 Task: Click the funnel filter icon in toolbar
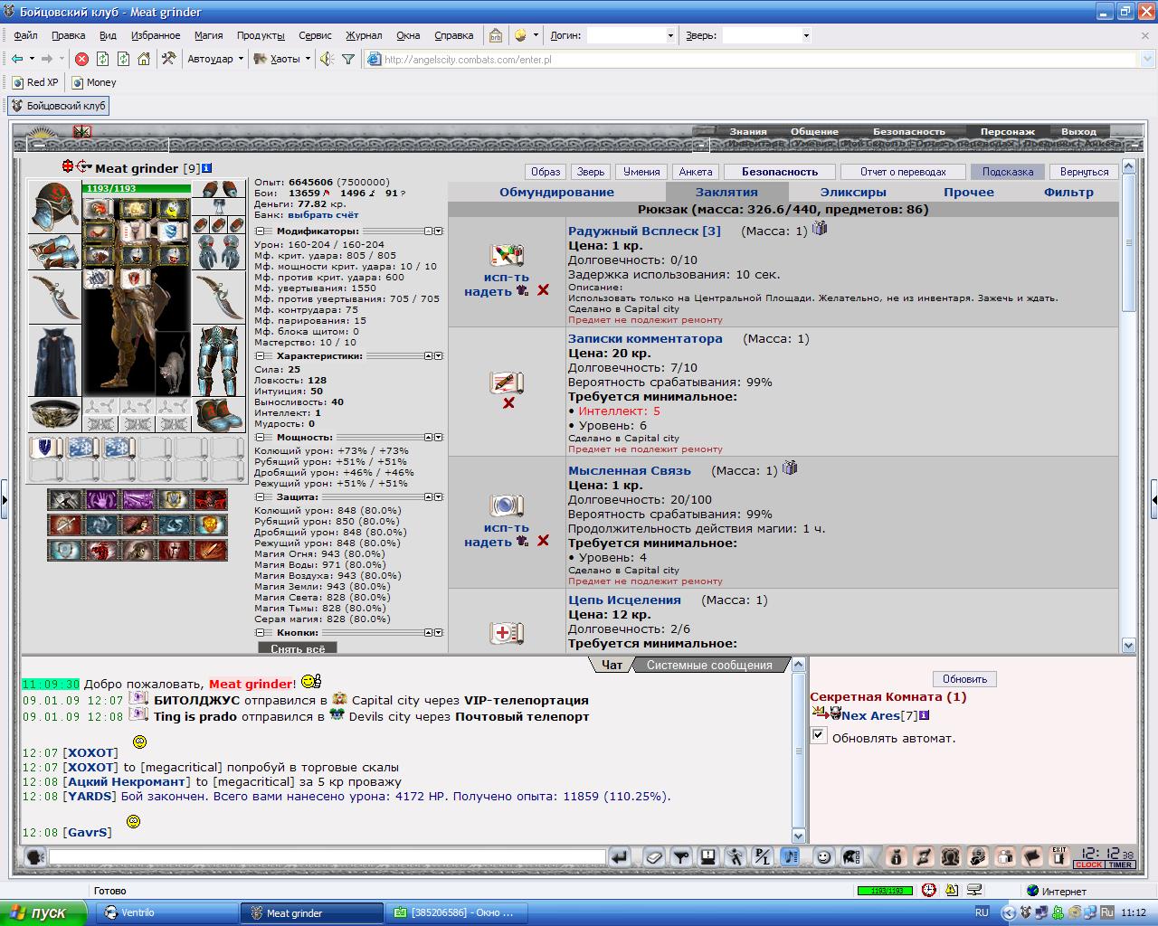click(348, 59)
